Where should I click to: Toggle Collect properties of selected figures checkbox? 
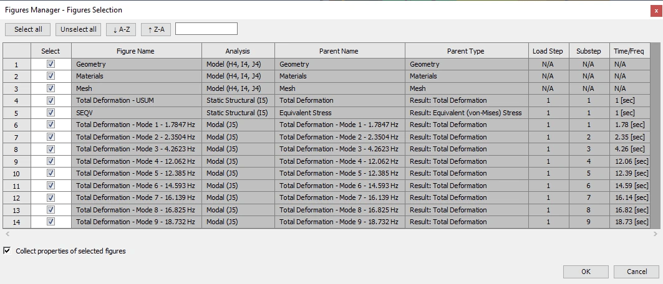(x=7, y=250)
